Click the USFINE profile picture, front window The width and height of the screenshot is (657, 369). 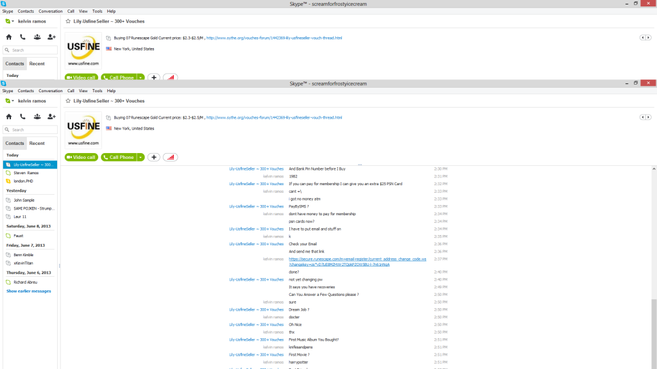click(x=83, y=130)
